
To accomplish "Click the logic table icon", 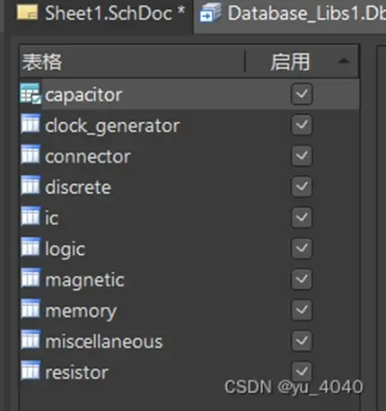I will click(31, 248).
